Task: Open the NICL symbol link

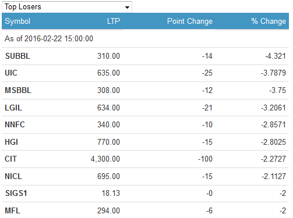Action: click(13, 176)
